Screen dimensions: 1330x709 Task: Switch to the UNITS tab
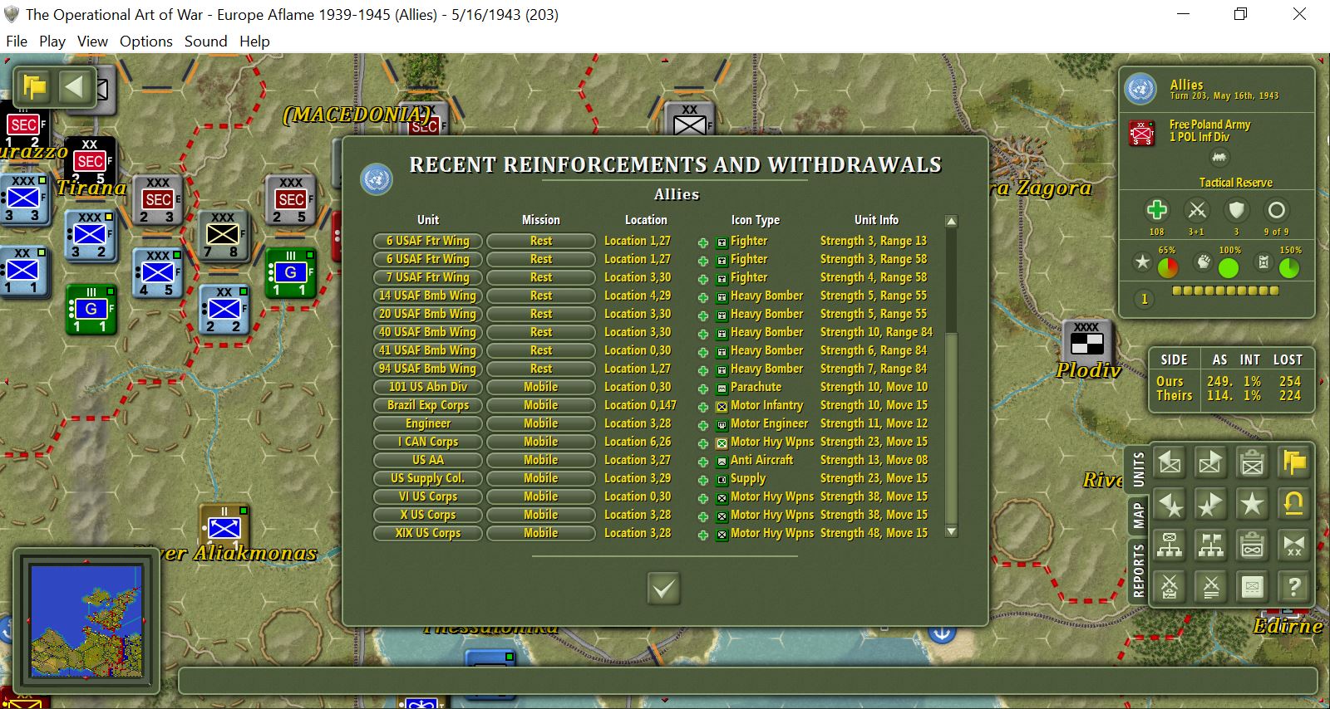point(1138,470)
